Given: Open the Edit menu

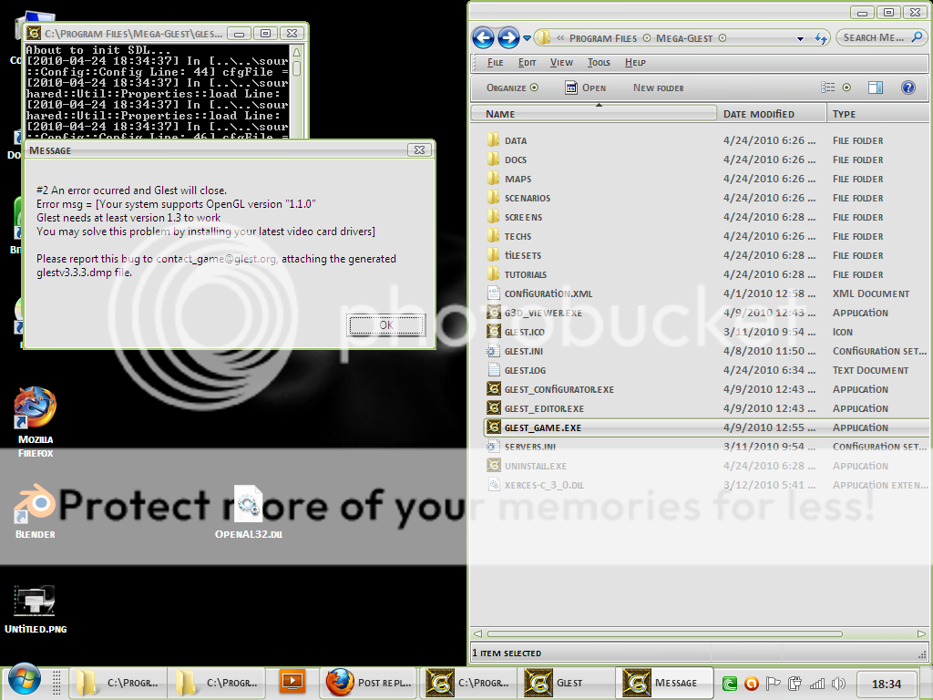Looking at the screenshot, I should coord(527,63).
